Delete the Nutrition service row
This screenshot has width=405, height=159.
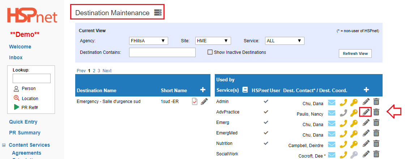pyautogui.click(x=376, y=143)
